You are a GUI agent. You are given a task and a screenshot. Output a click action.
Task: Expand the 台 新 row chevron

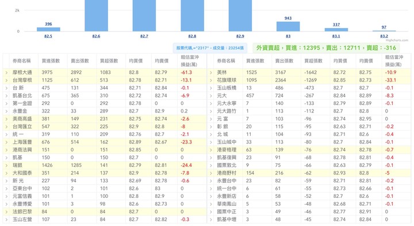(6, 88)
